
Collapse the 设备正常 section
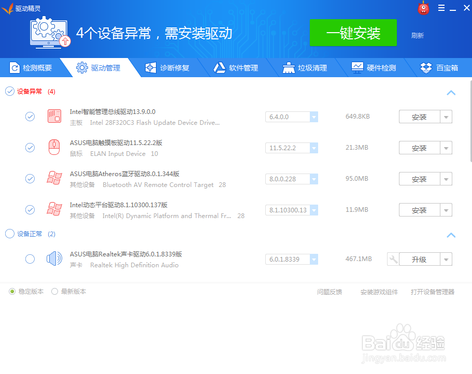click(x=451, y=235)
